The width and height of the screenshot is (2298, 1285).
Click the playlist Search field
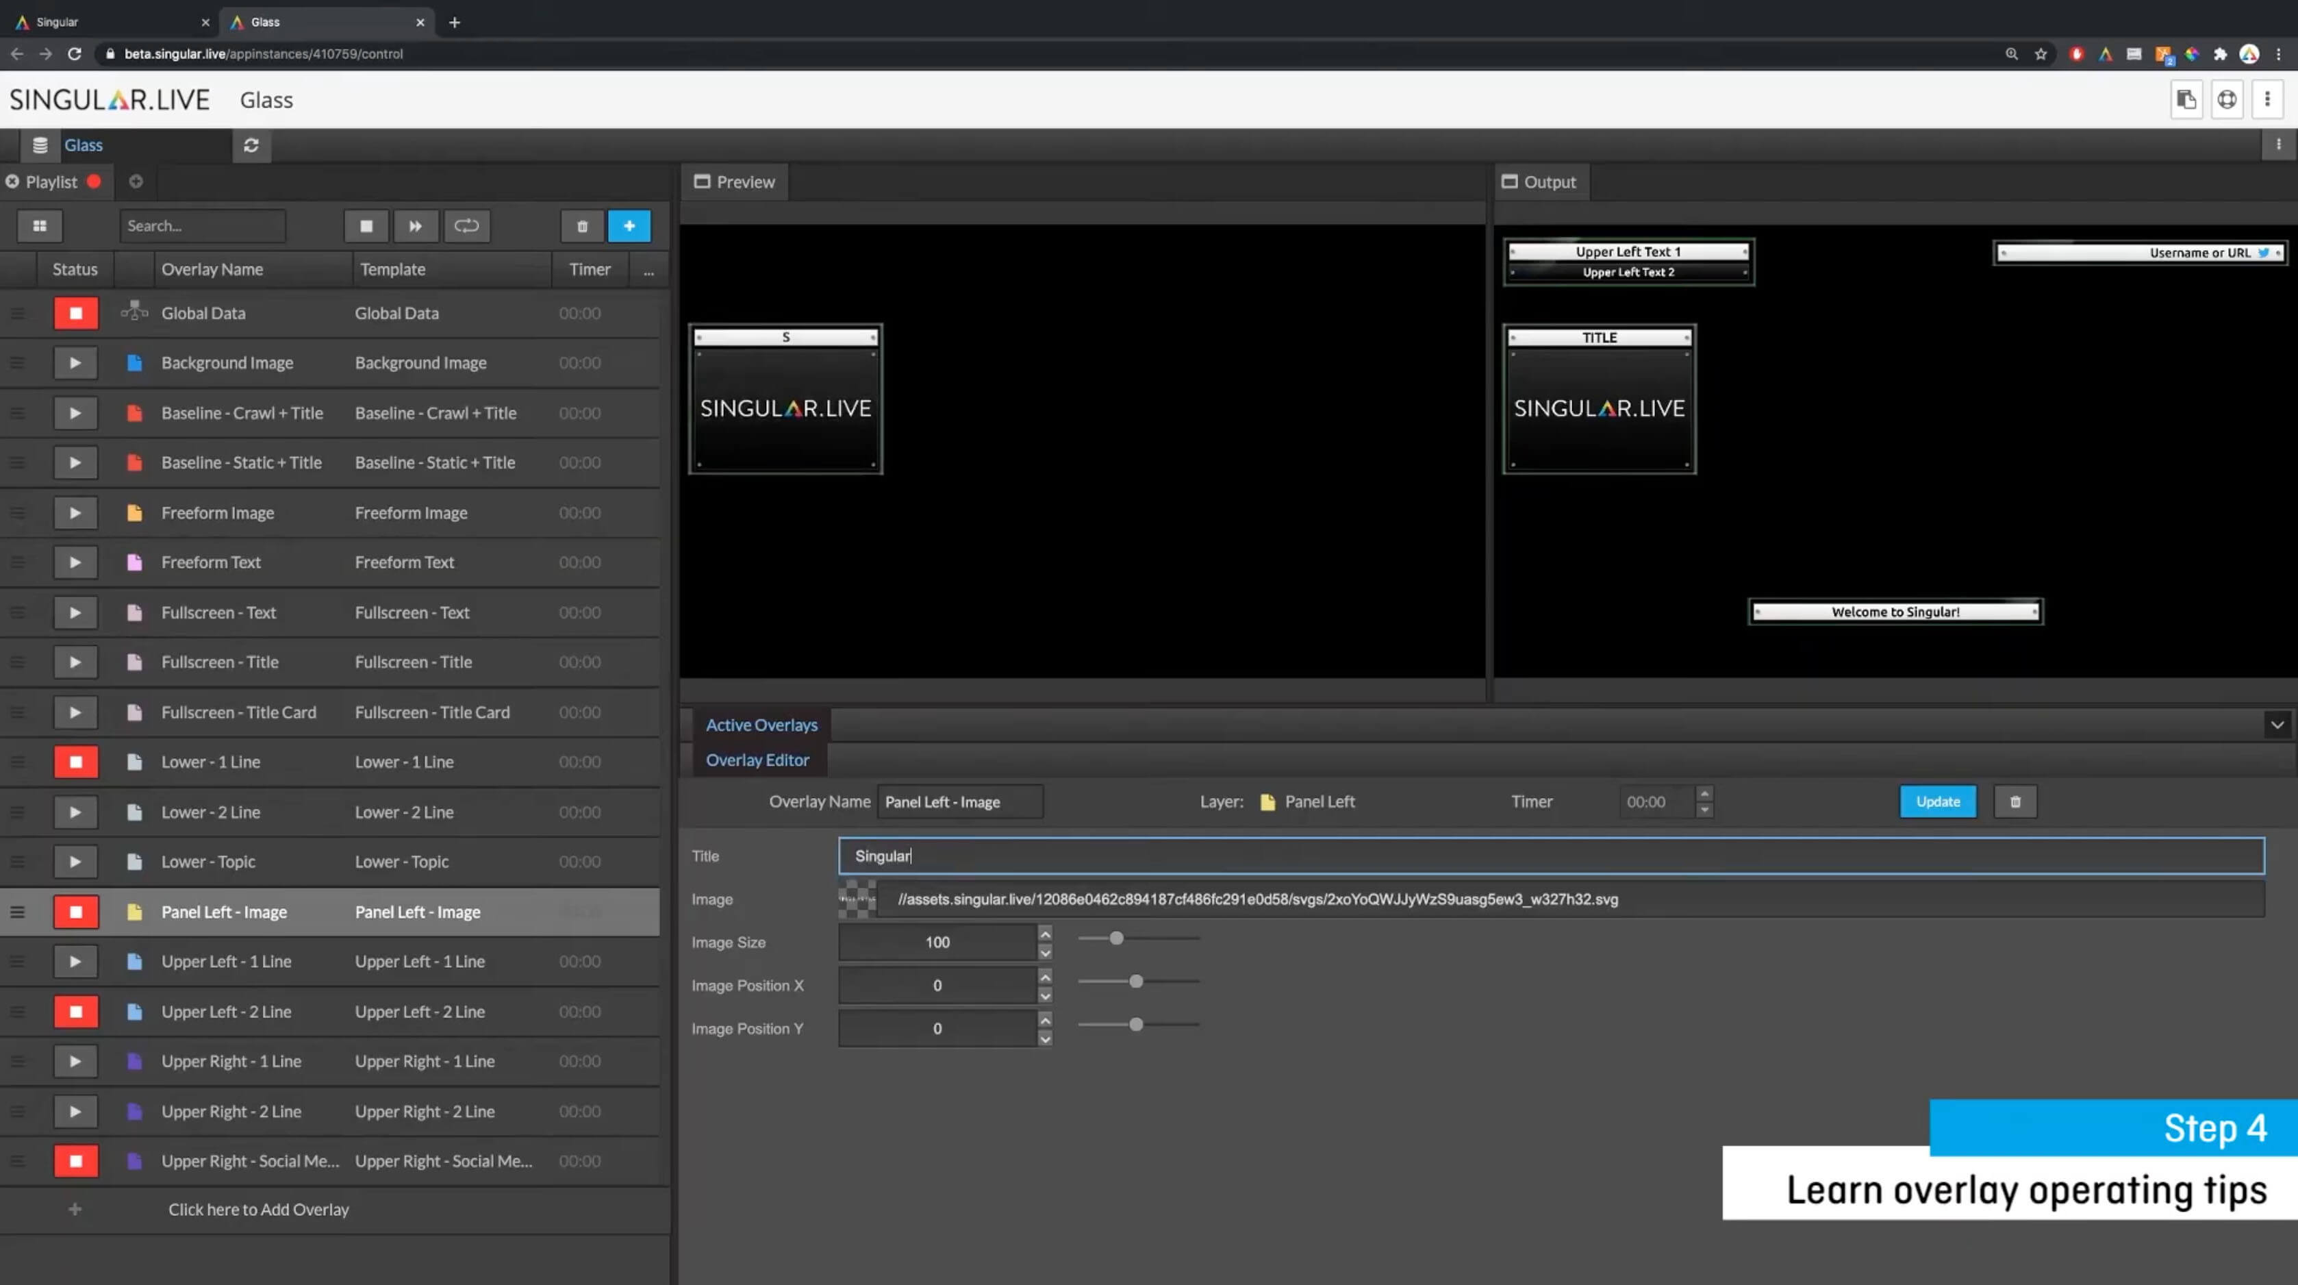[x=203, y=226]
